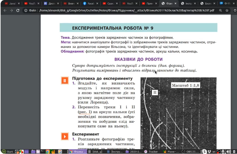Image resolution: width=237 pixels, height=154 pixels.
Task: Click the address bar with the PDF path
Action: (127, 10)
